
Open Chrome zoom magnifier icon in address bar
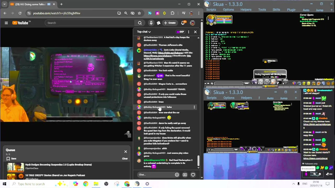click(x=126, y=13)
